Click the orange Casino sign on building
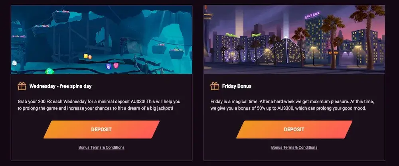The image size is (399, 166). pyautogui.click(x=333, y=53)
